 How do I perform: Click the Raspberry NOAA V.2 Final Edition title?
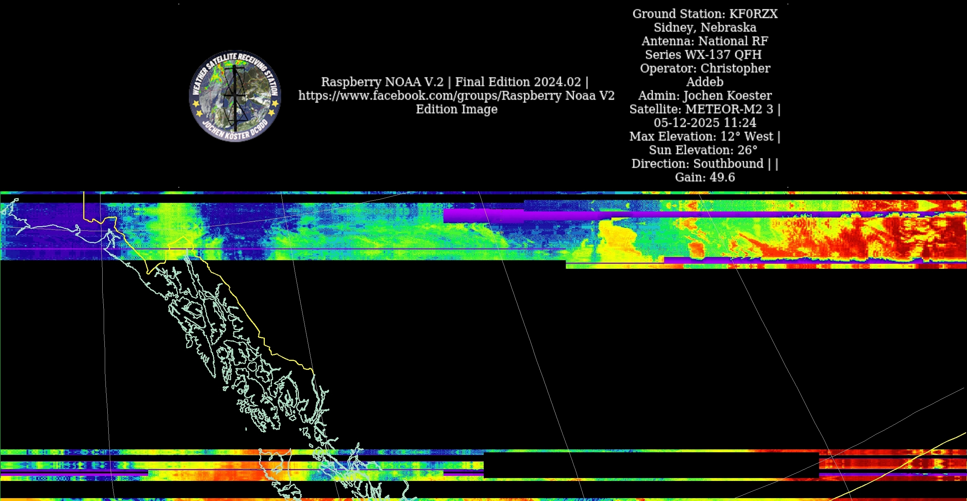454,82
